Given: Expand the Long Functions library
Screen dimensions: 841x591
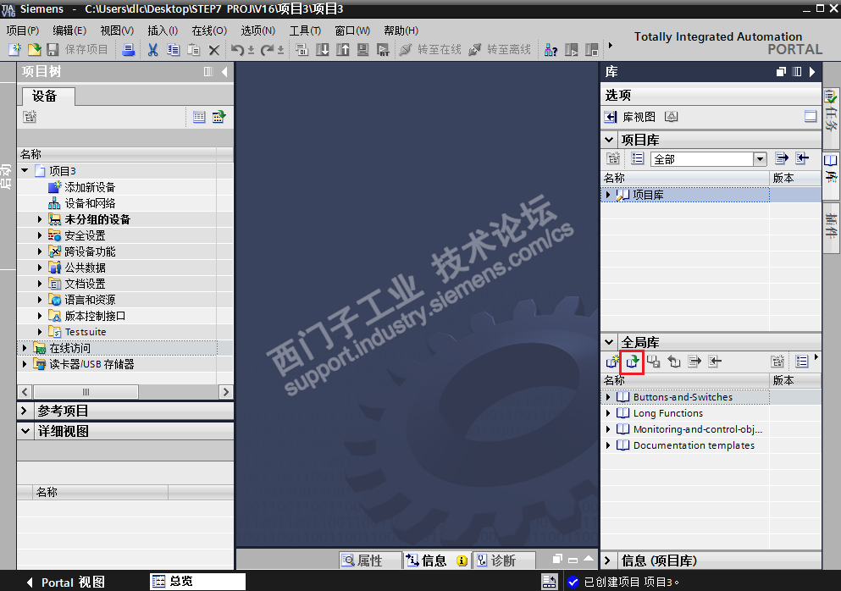Looking at the screenshot, I should point(608,413).
